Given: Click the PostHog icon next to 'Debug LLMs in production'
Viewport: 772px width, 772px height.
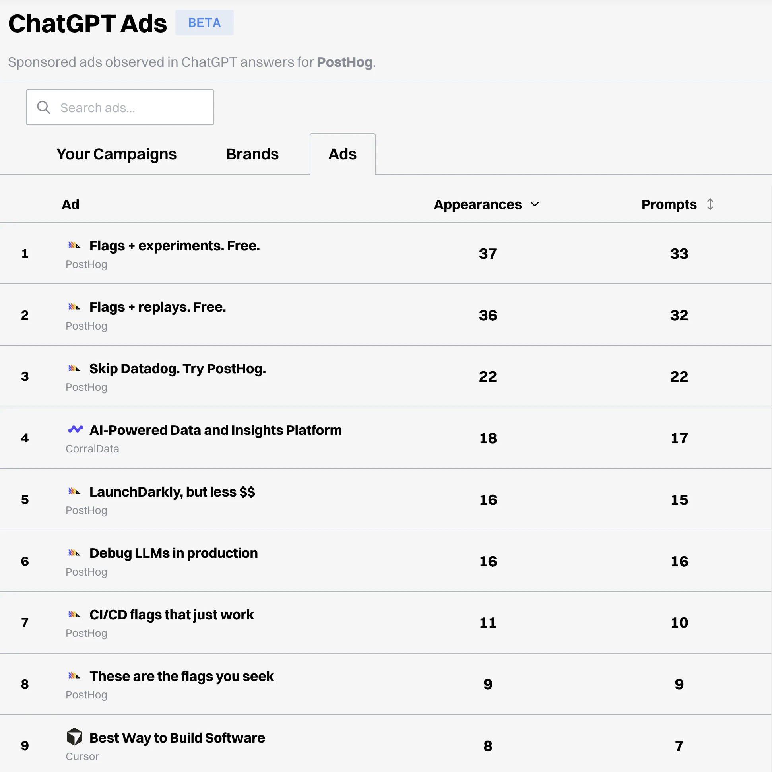Looking at the screenshot, I should [74, 553].
